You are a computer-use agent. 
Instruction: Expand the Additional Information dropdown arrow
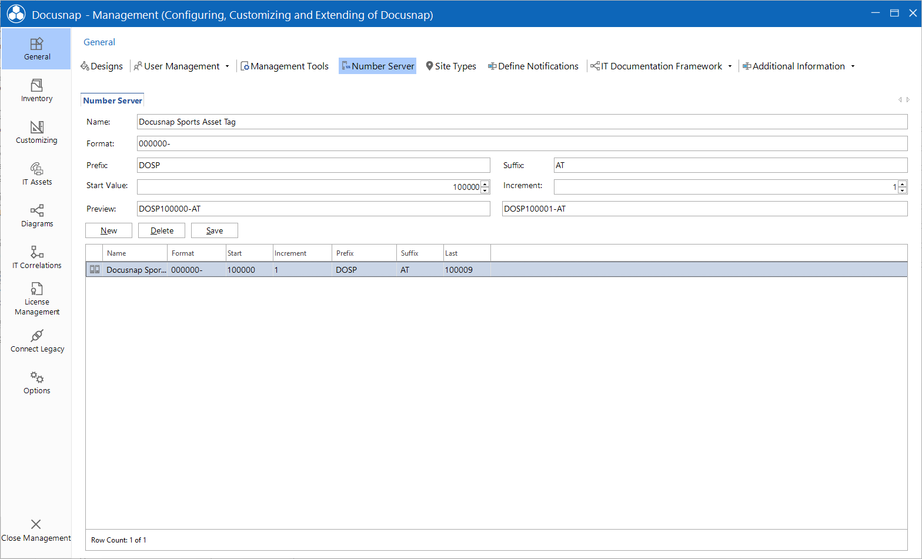point(853,66)
